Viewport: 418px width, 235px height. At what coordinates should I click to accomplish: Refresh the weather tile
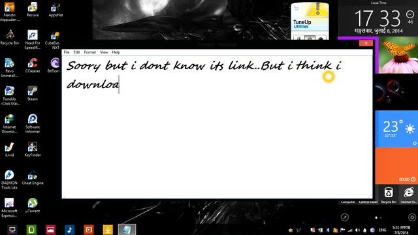[415, 144]
